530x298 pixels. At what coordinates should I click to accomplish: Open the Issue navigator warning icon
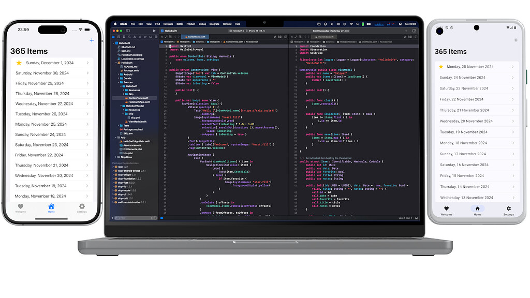pos(135,37)
